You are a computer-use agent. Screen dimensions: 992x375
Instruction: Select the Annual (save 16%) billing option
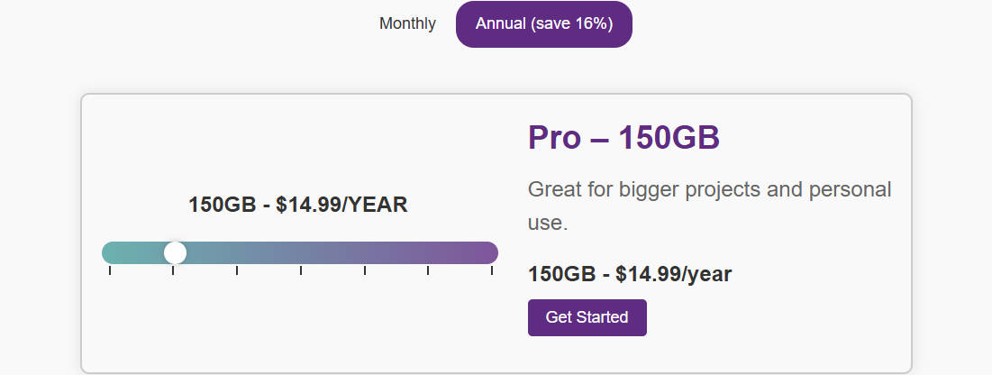point(544,24)
